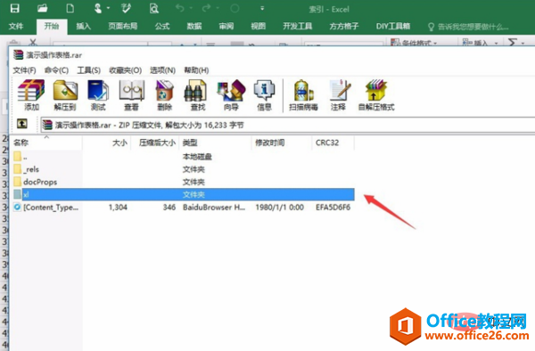Click Excel print preview icon

tap(154, 8)
